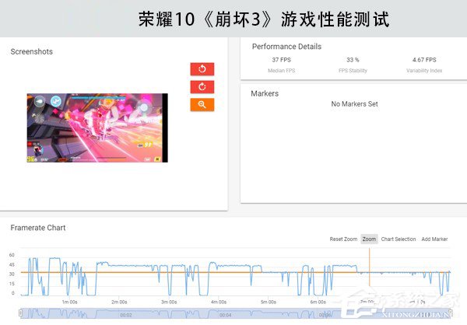Click the 15 value on the FPS axis
Viewport: 467px width, 325px height.
click(12, 284)
